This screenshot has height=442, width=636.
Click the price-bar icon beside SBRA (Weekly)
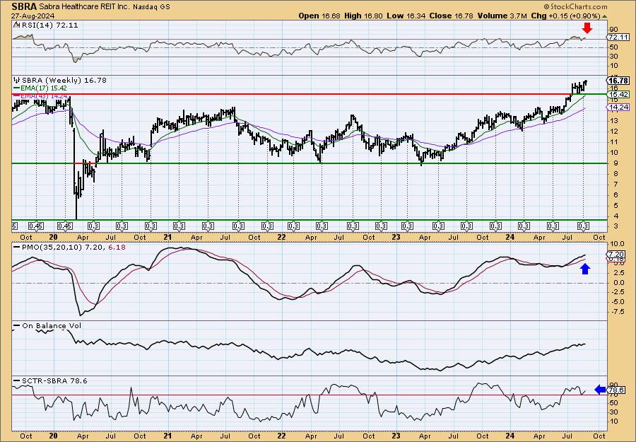click(x=16, y=81)
